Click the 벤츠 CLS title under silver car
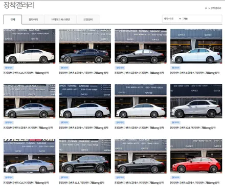Viewport: 225px width, 189px height. tap(26, 183)
